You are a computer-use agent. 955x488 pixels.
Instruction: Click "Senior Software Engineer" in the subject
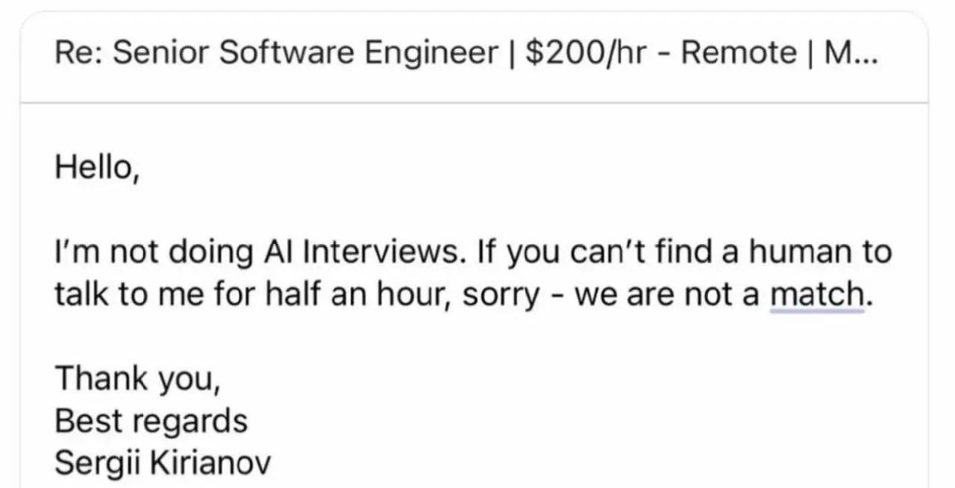tap(307, 54)
